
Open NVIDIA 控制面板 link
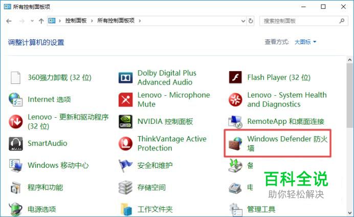pos(165,121)
